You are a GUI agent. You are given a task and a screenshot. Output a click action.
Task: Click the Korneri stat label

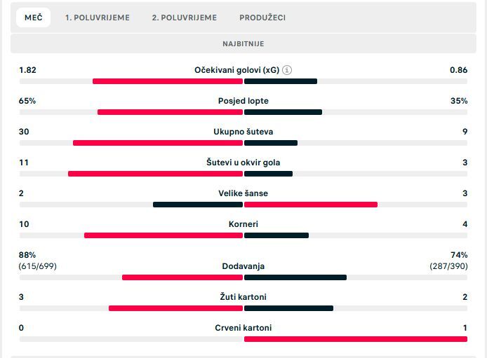[243, 224]
